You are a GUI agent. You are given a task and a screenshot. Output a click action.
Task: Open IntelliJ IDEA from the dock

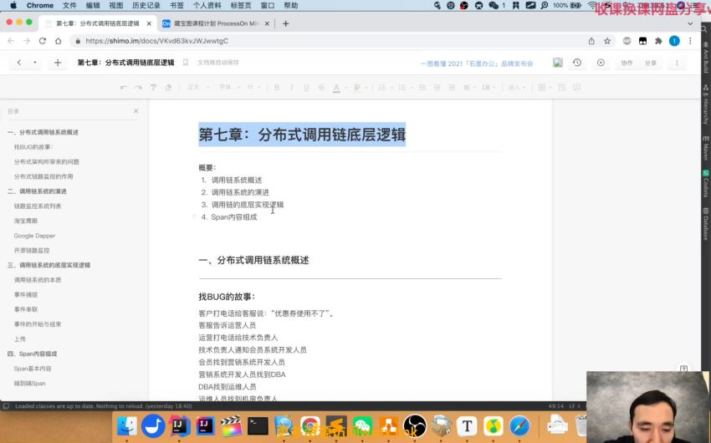[x=180, y=425]
